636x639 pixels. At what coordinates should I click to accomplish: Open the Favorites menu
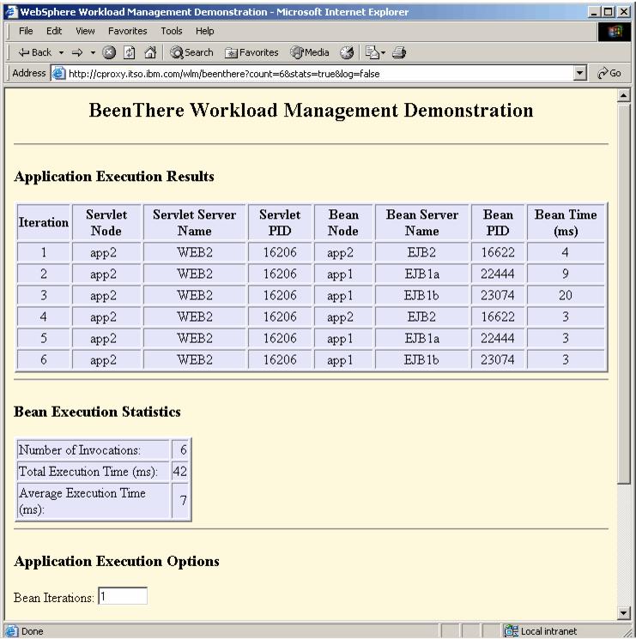127,31
